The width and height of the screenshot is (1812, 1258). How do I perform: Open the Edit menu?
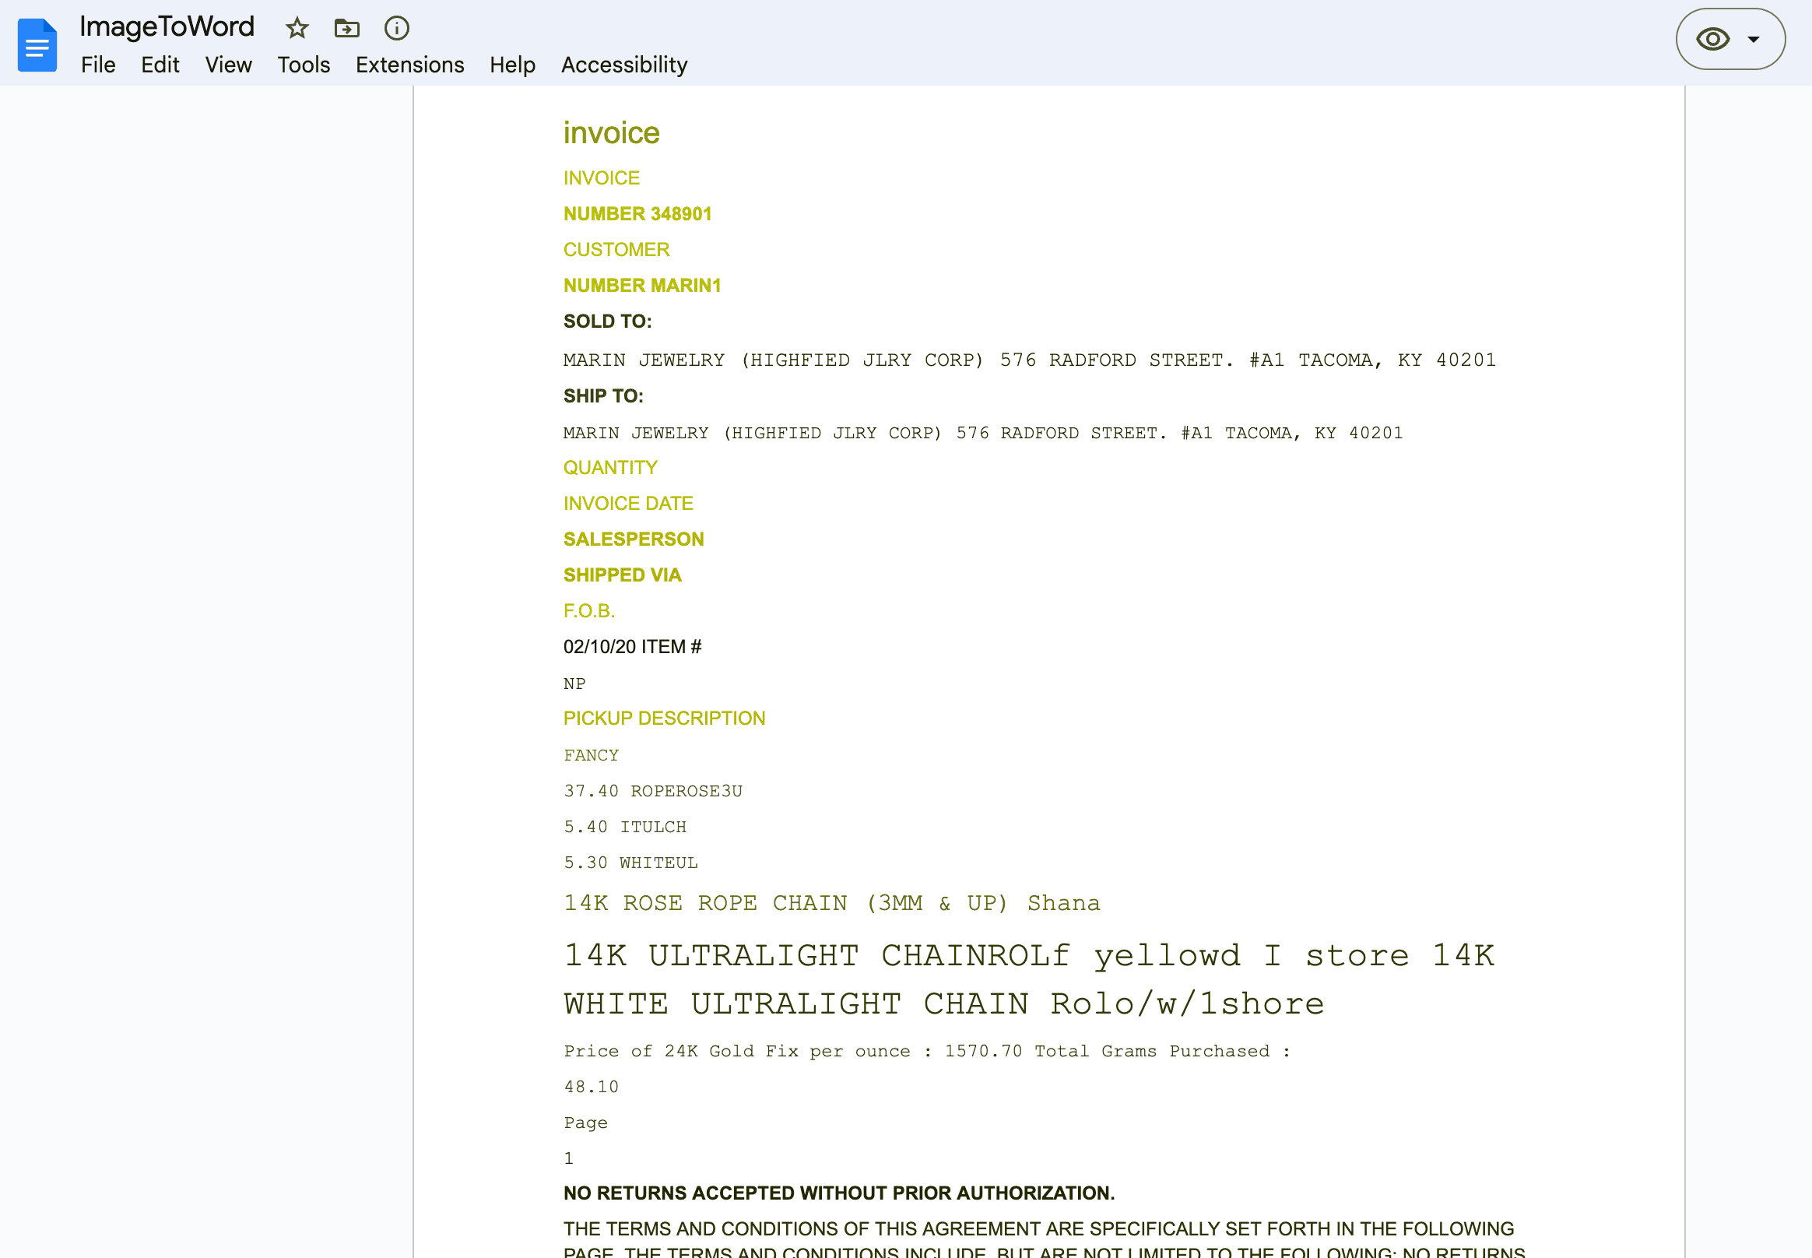[x=160, y=65]
